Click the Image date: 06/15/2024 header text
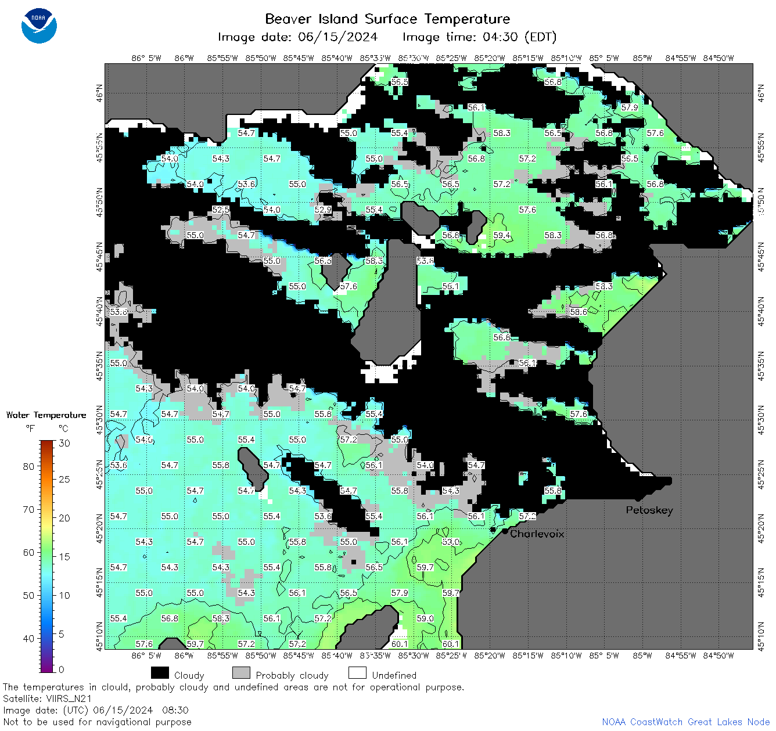776x731 pixels. coord(297,37)
